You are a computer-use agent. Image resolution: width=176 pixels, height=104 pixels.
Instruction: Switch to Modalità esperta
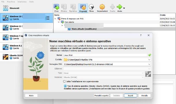tap(101, 95)
